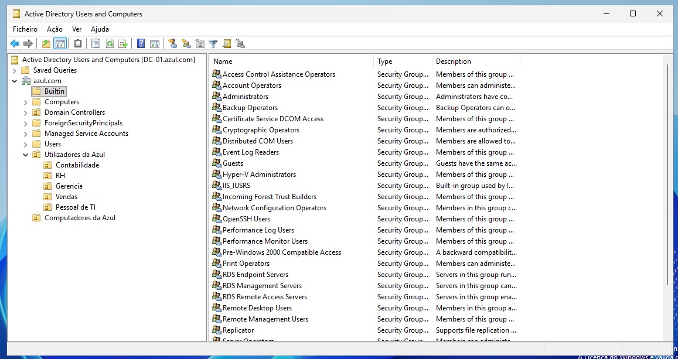
Task: Expand the Saved Queries node
Action: point(14,70)
